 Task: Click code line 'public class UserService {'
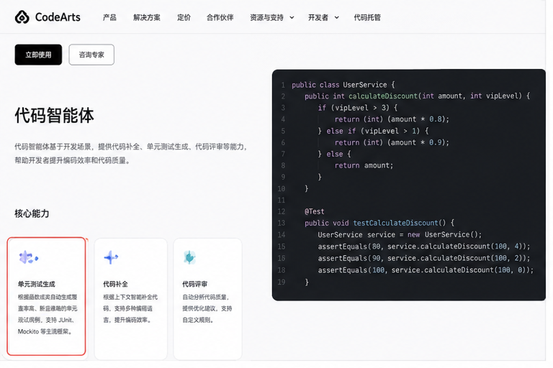point(343,85)
